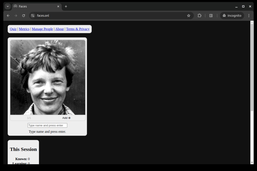This screenshot has width=257, height=171.
Task: Close the Faces tab
Action: (x=58, y=6)
